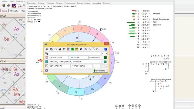Click the copy data icon in dialog toolbar

(47, 49)
